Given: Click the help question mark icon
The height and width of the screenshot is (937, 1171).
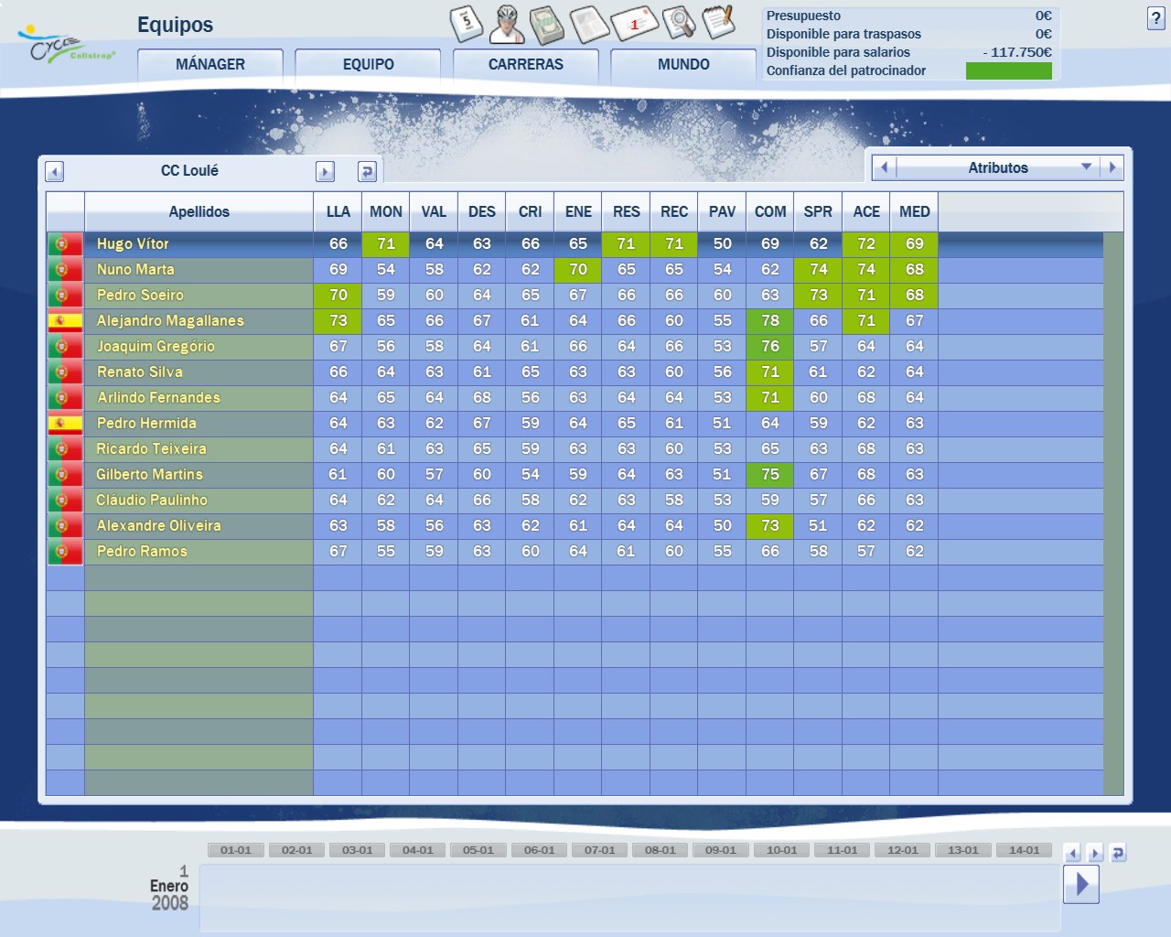Looking at the screenshot, I should tap(1155, 19).
